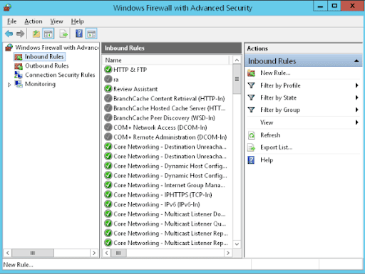Click Refresh in the Actions pane
The height and width of the screenshot is (277, 365).
tap(270, 135)
